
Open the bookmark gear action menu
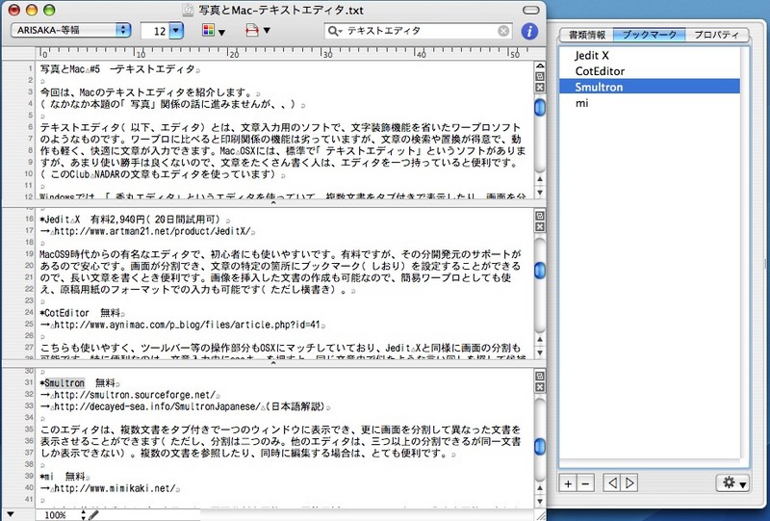[x=732, y=483]
